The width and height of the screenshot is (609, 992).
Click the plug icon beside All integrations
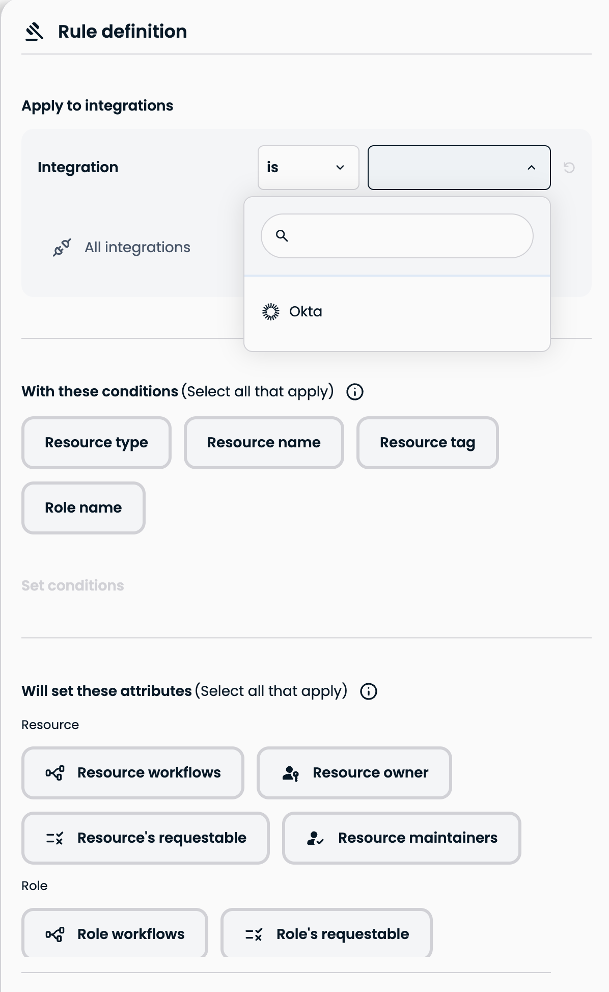click(x=62, y=248)
